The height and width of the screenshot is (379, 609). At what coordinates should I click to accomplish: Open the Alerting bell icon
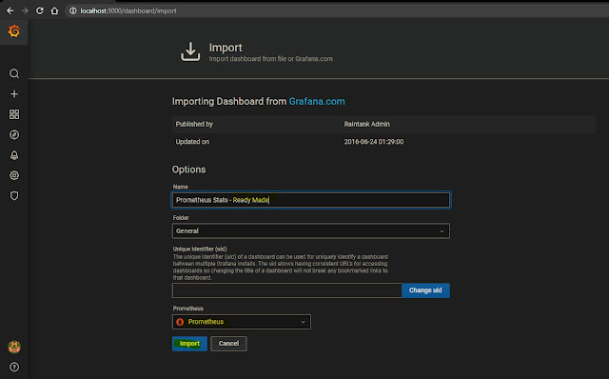pos(14,155)
